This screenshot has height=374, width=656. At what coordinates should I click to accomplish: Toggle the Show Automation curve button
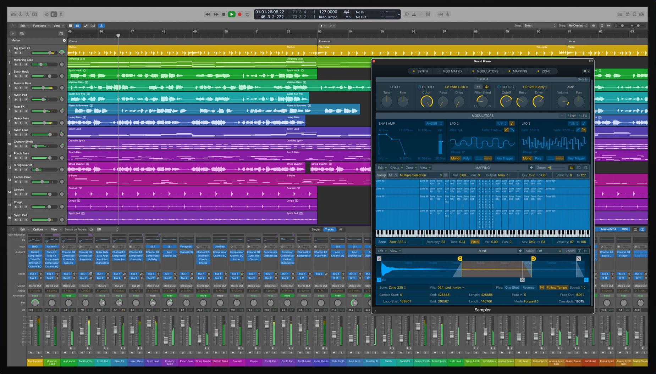tap(86, 26)
